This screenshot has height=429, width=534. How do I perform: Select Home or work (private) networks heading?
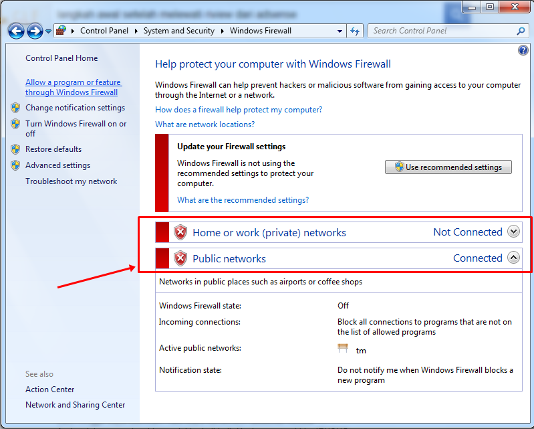(x=269, y=233)
